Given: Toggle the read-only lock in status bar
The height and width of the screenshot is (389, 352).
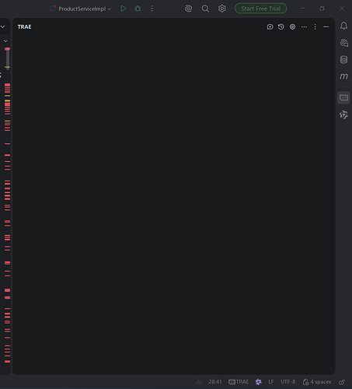Looking at the screenshot, I should coord(342,382).
